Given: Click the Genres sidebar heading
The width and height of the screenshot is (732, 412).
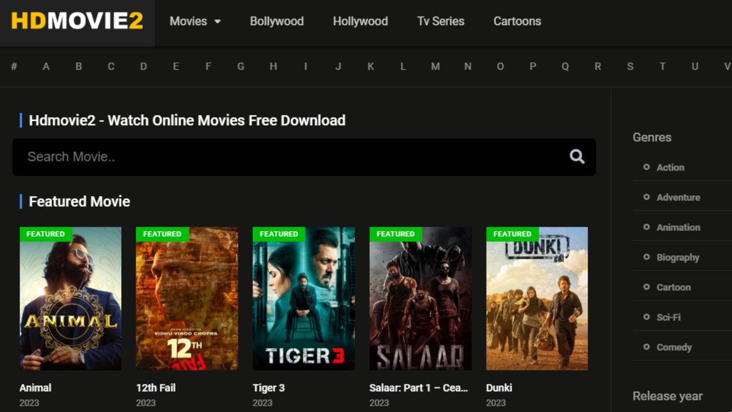Looking at the screenshot, I should (652, 137).
